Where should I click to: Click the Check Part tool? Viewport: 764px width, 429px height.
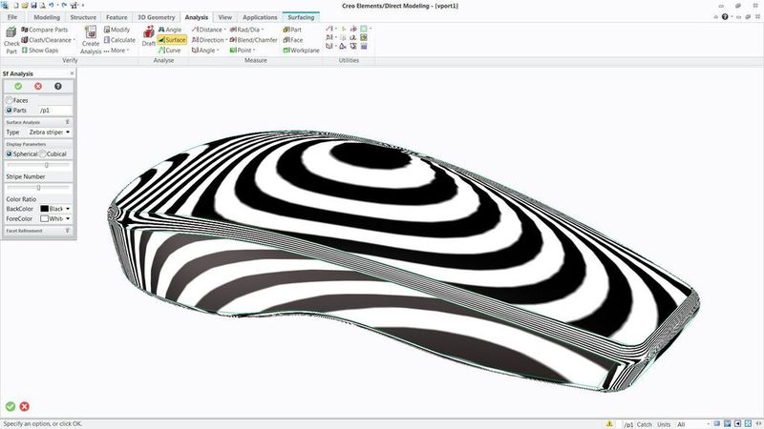11,39
